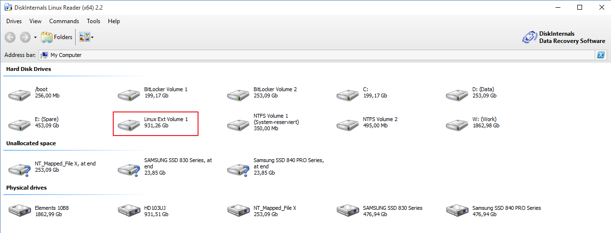Maximize the Linux Reader window
The width and height of the screenshot is (611, 233).
click(x=580, y=7)
